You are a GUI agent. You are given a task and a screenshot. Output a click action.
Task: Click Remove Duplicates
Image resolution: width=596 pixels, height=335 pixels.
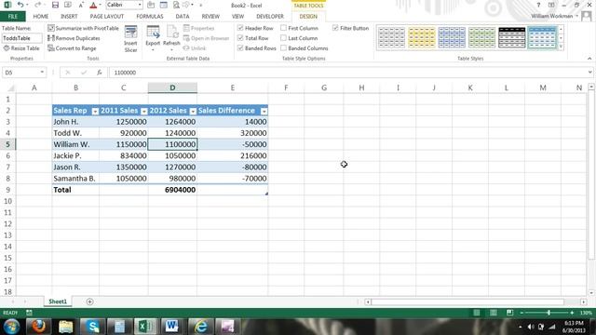tap(74, 38)
